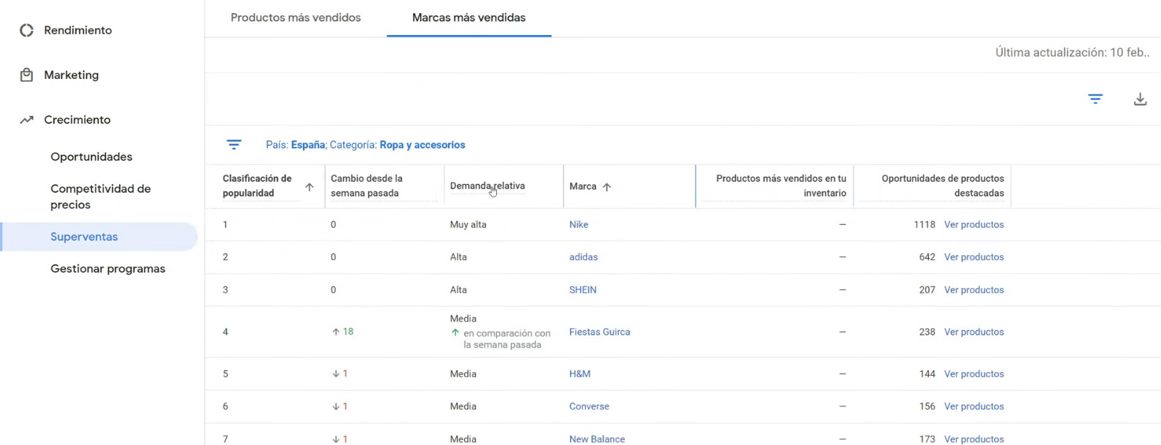Click Ver productos for Converse row
1161x445 pixels.
(974, 406)
